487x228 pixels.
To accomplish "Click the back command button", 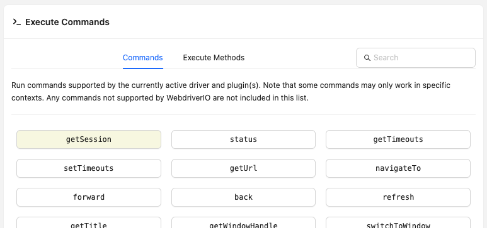I will tap(243, 197).
